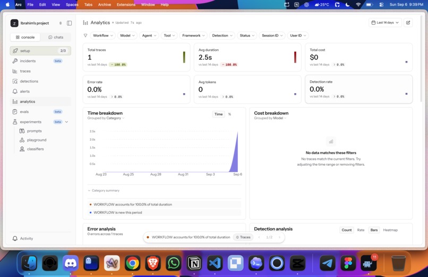This screenshot has width=428, height=277.
Task: Open the Extensions menu
Action: coord(126,5)
